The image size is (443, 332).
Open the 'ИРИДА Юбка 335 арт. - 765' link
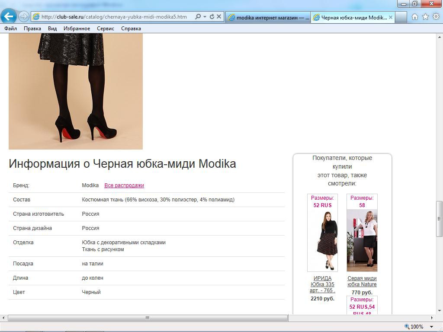pyautogui.click(x=322, y=284)
